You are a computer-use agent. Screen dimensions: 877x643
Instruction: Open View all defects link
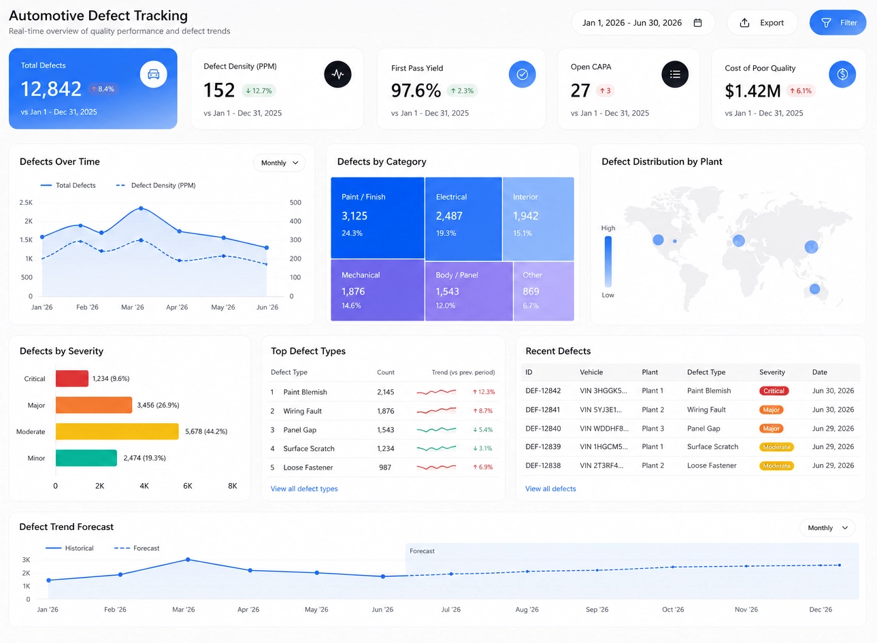click(x=550, y=489)
